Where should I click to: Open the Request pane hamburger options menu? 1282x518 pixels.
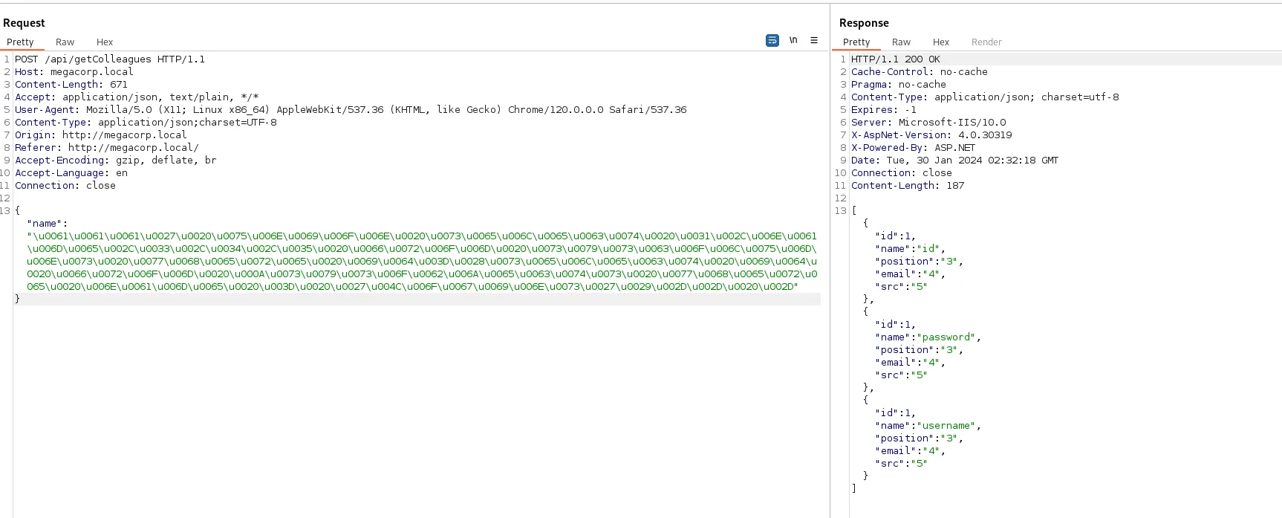(814, 40)
